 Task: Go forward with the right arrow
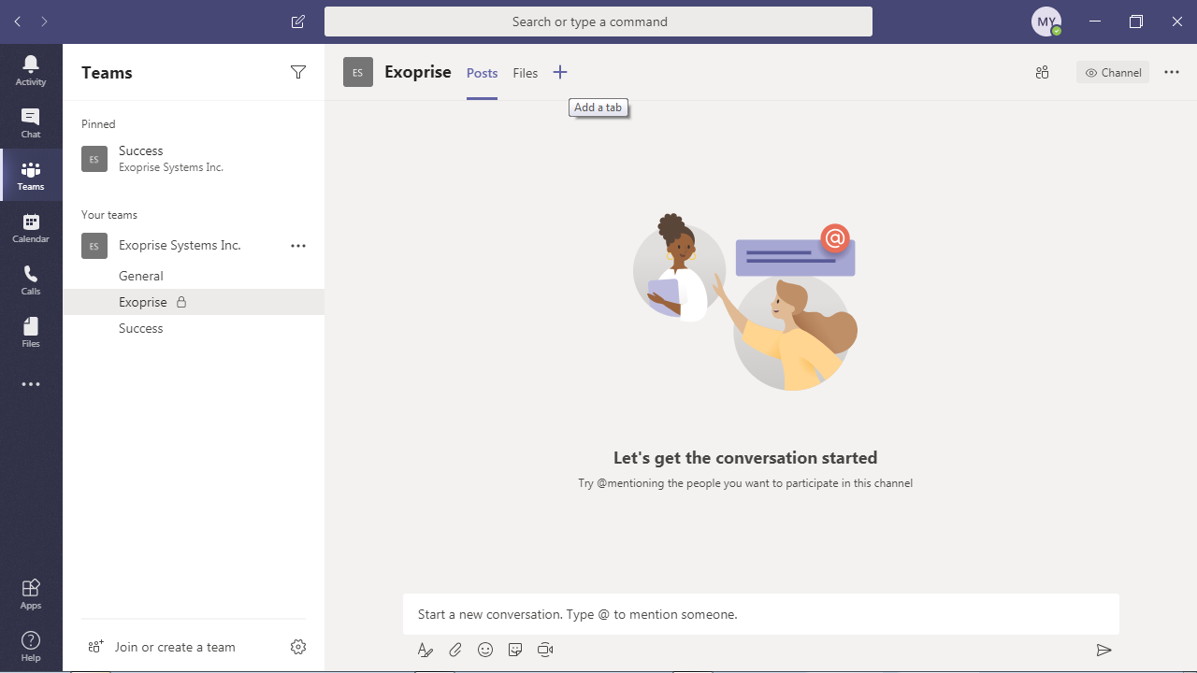(x=44, y=21)
